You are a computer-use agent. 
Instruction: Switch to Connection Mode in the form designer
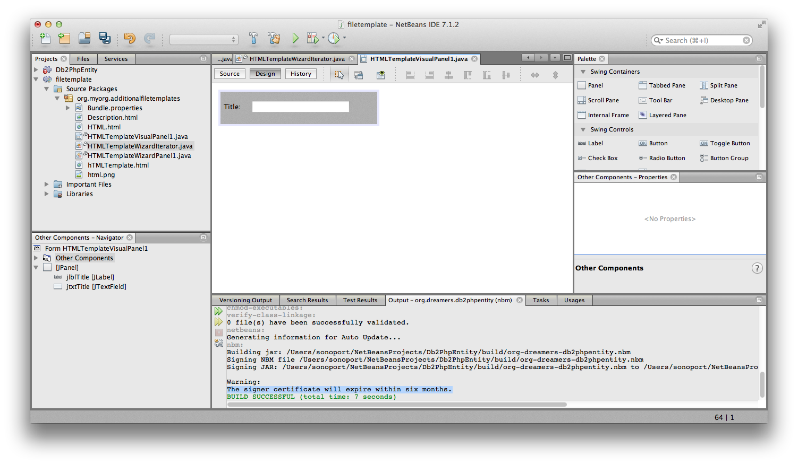point(359,75)
